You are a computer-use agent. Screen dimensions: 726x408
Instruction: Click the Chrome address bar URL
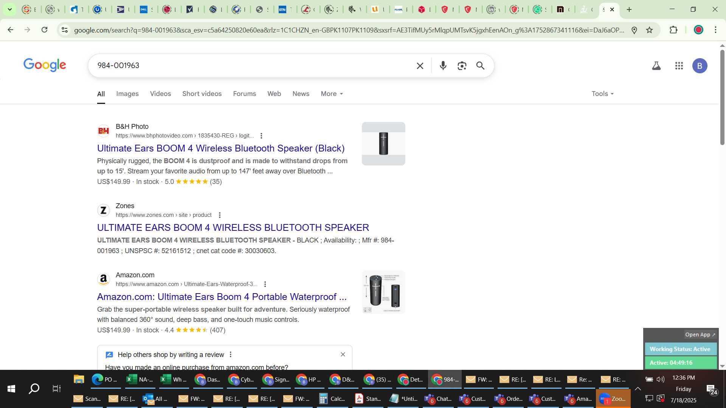[349, 30]
